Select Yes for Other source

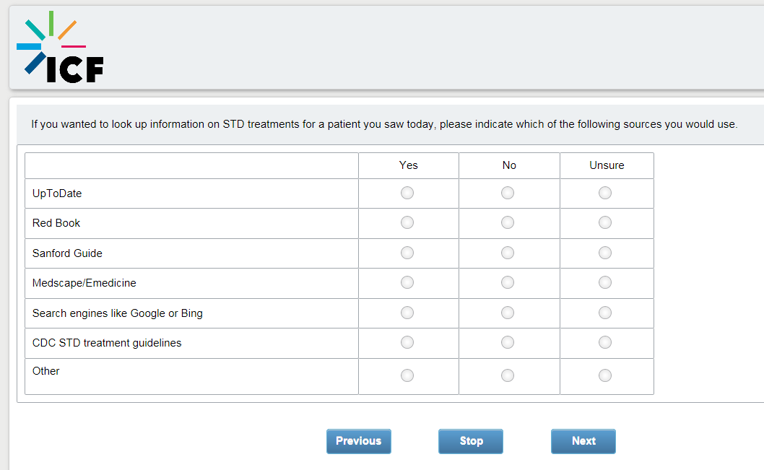pyautogui.click(x=407, y=375)
